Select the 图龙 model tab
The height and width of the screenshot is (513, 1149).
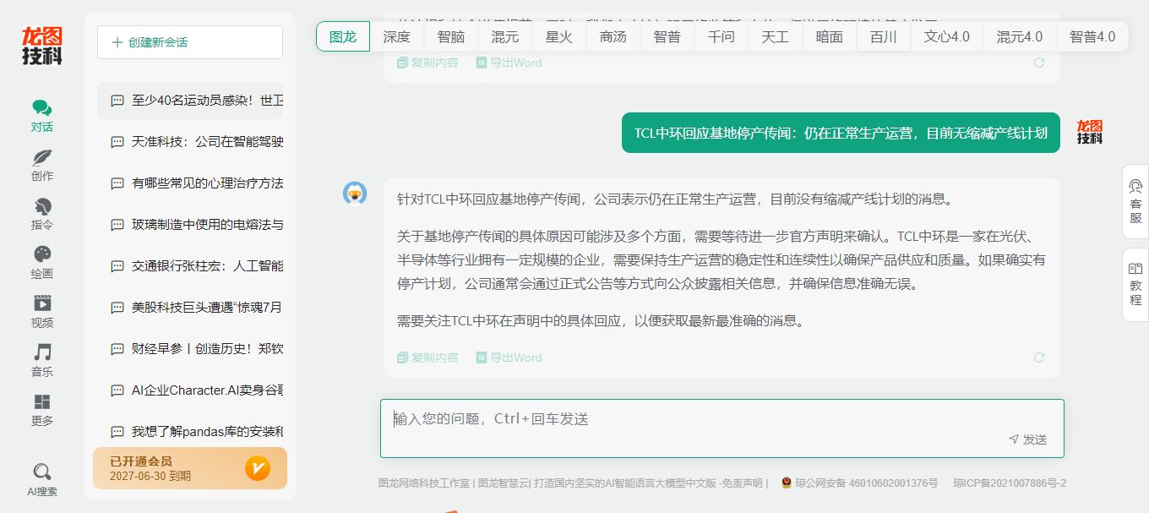[343, 36]
